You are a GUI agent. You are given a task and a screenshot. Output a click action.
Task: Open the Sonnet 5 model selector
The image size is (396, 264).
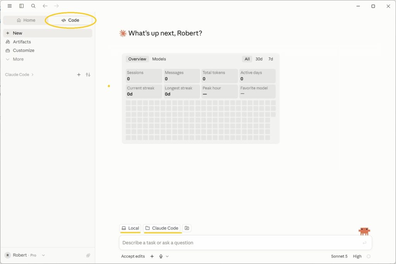coord(339,256)
